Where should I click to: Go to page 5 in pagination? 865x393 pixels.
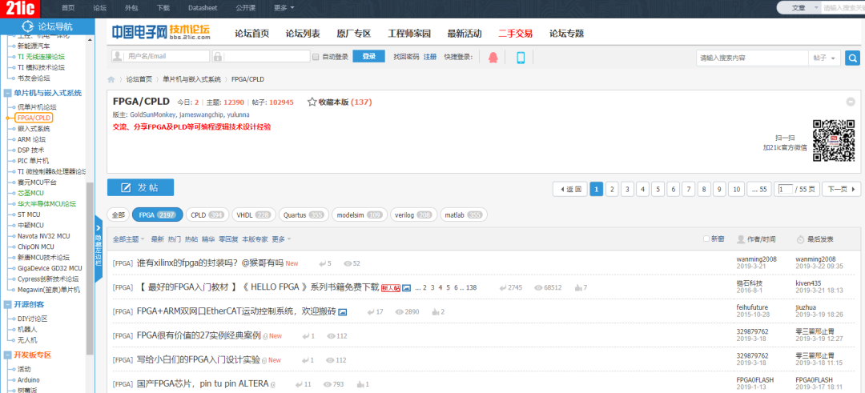click(658, 189)
